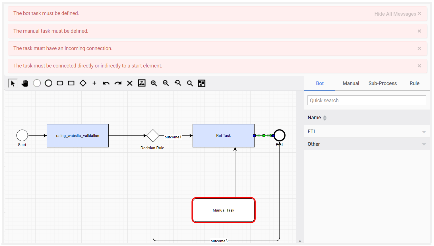Activate the hand pan tool
The image size is (434, 246).
coord(25,83)
